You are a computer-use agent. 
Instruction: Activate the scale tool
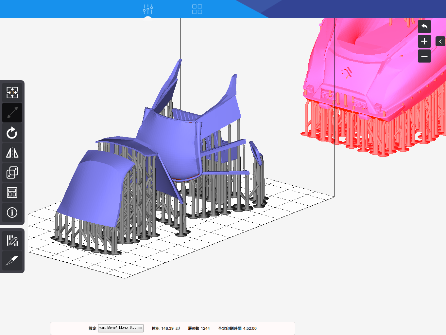[12, 113]
